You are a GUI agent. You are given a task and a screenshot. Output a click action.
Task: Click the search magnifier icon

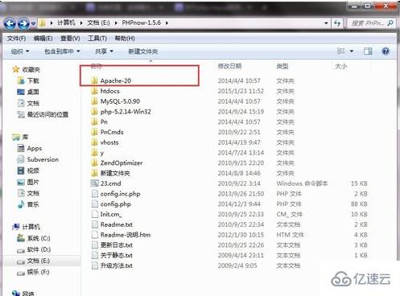(390, 23)
